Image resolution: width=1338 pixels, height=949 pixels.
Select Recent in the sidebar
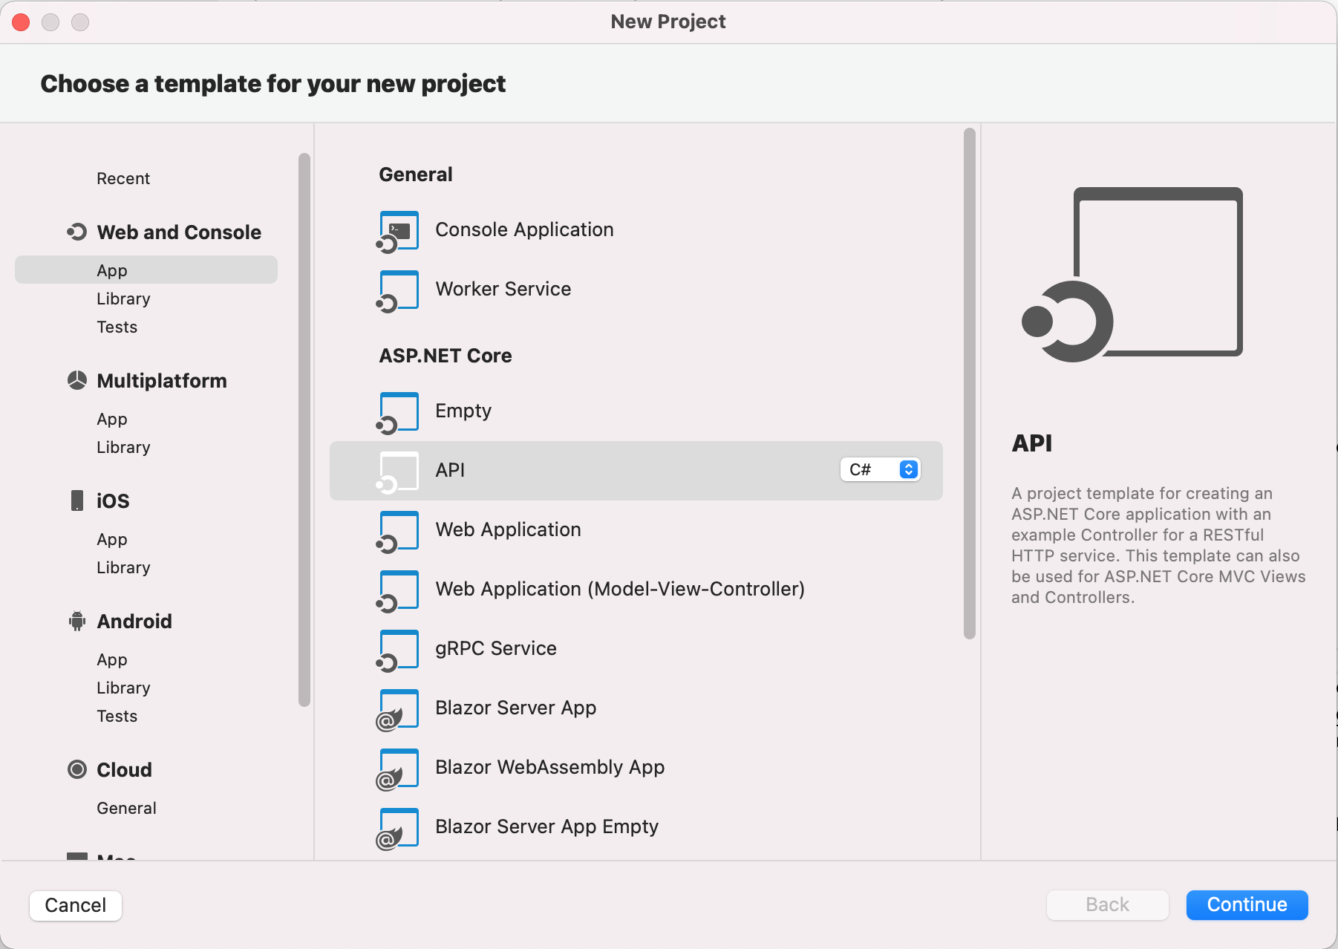coord(123,178)
